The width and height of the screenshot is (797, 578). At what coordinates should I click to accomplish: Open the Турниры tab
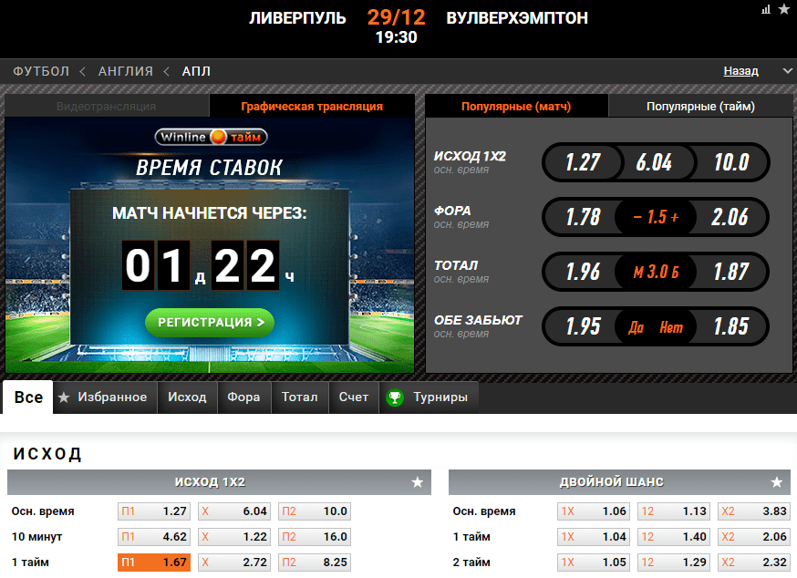[429, 397]
